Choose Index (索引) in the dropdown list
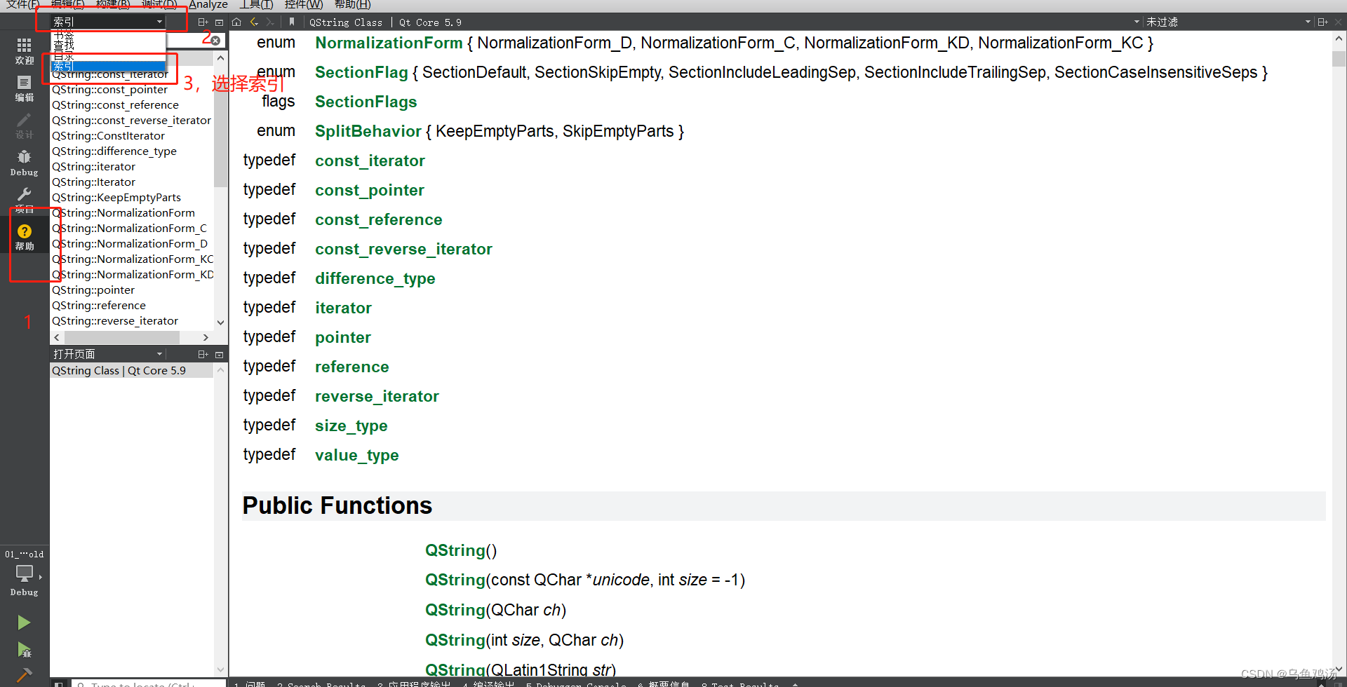 coord(108,66)
